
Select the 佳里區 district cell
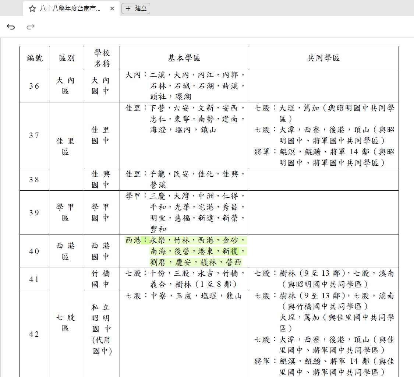coord(65,146)
